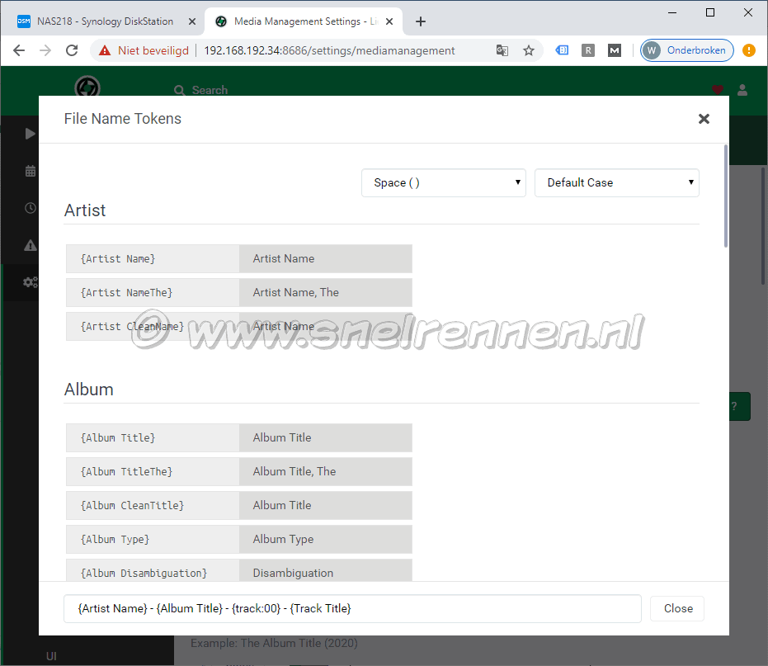Image resolution: width=768 pixels, height=666 pixels.
Task: Close the File Name Tokens dialog with X
Action: (704, 119)
